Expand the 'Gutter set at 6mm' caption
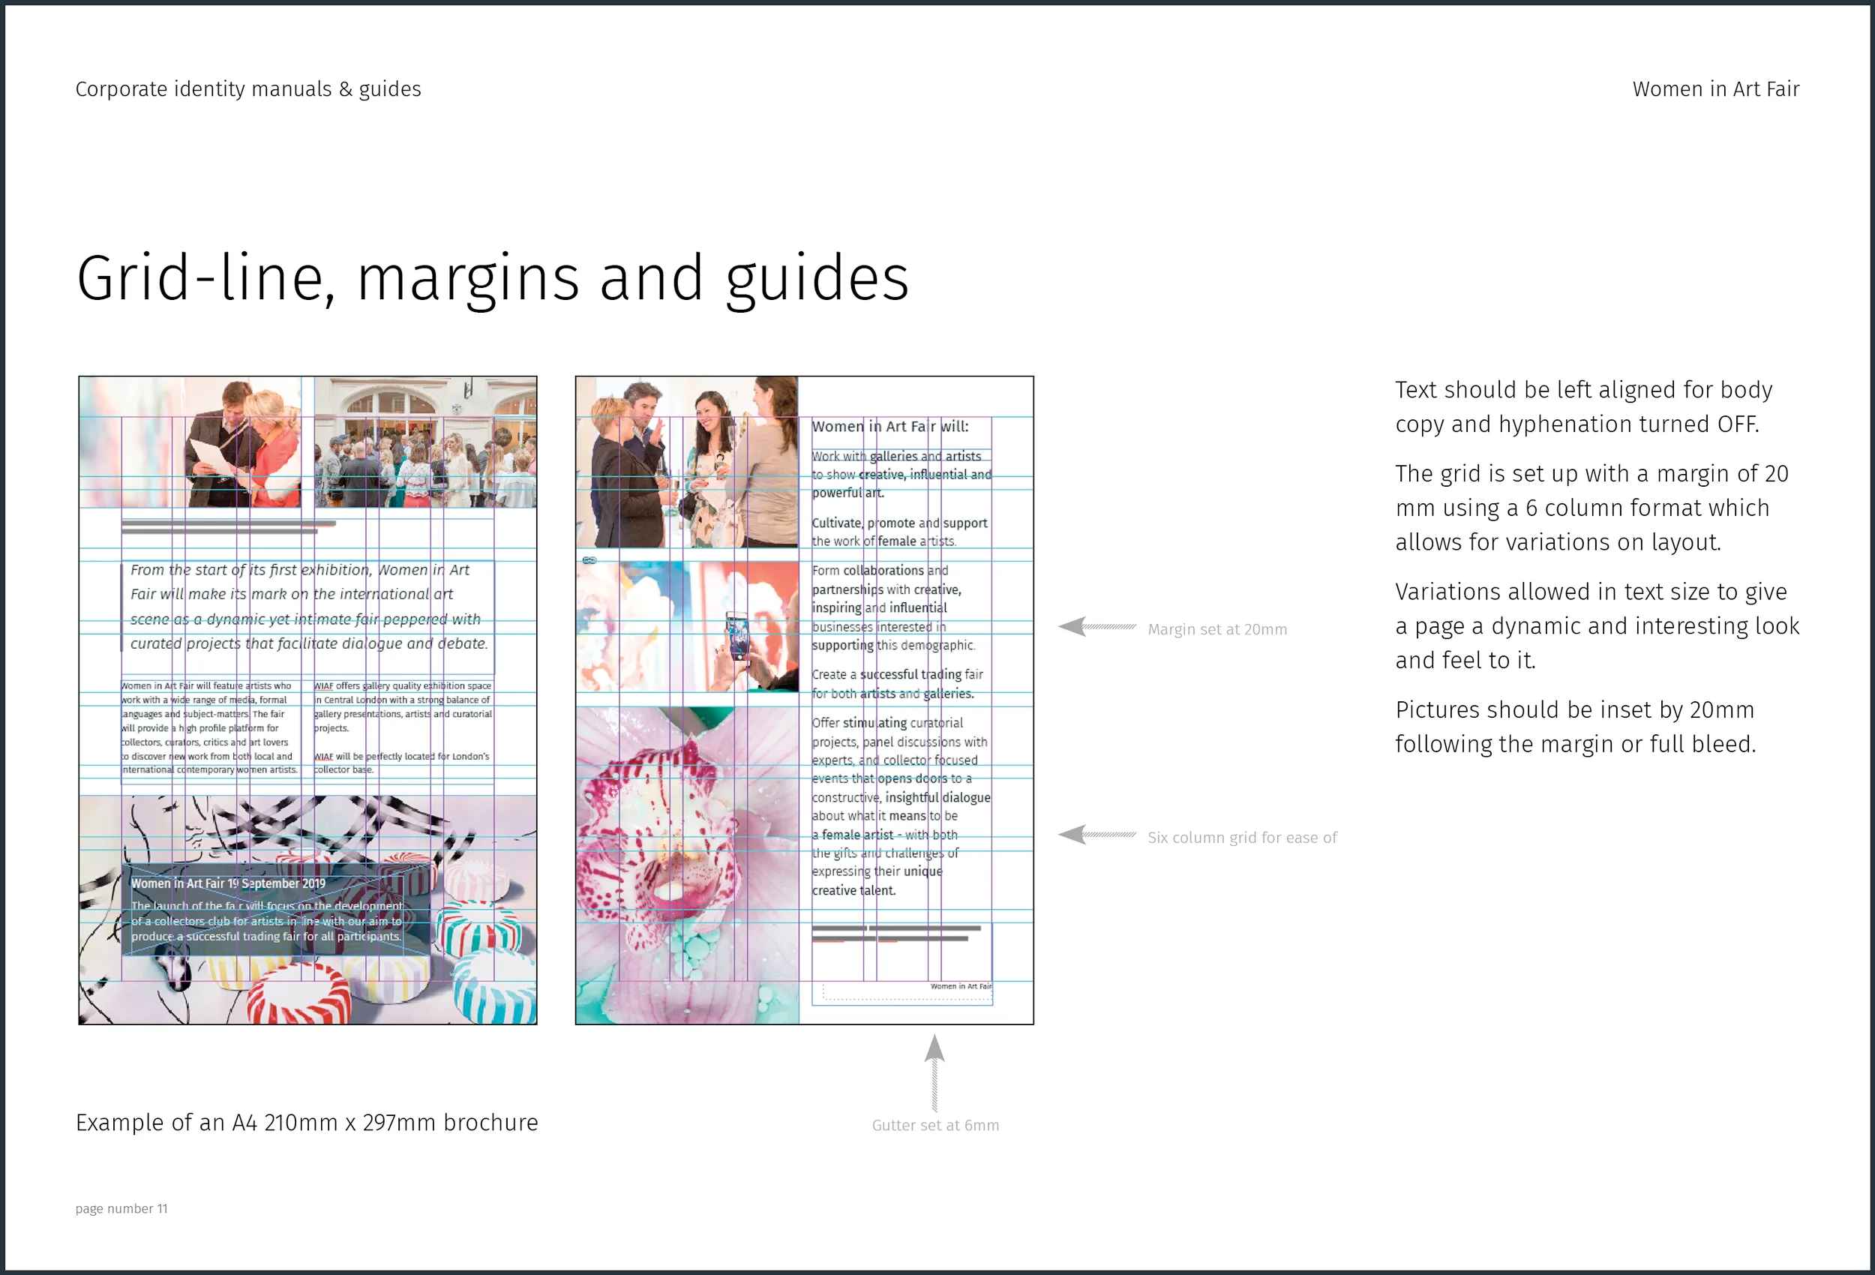 click(934, 1125)
